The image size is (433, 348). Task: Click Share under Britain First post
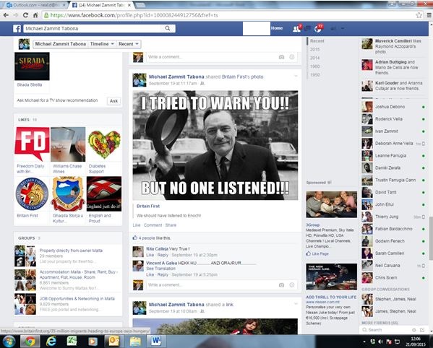171,225
